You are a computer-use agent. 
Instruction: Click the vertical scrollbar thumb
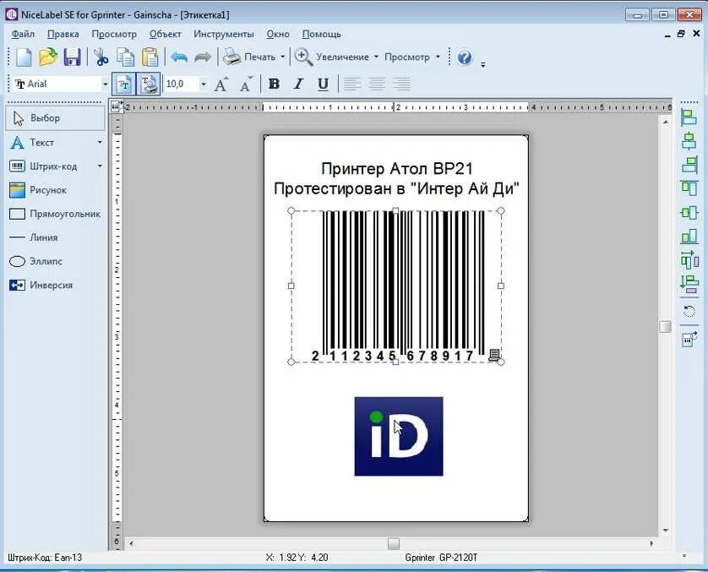tap(665, 326)
